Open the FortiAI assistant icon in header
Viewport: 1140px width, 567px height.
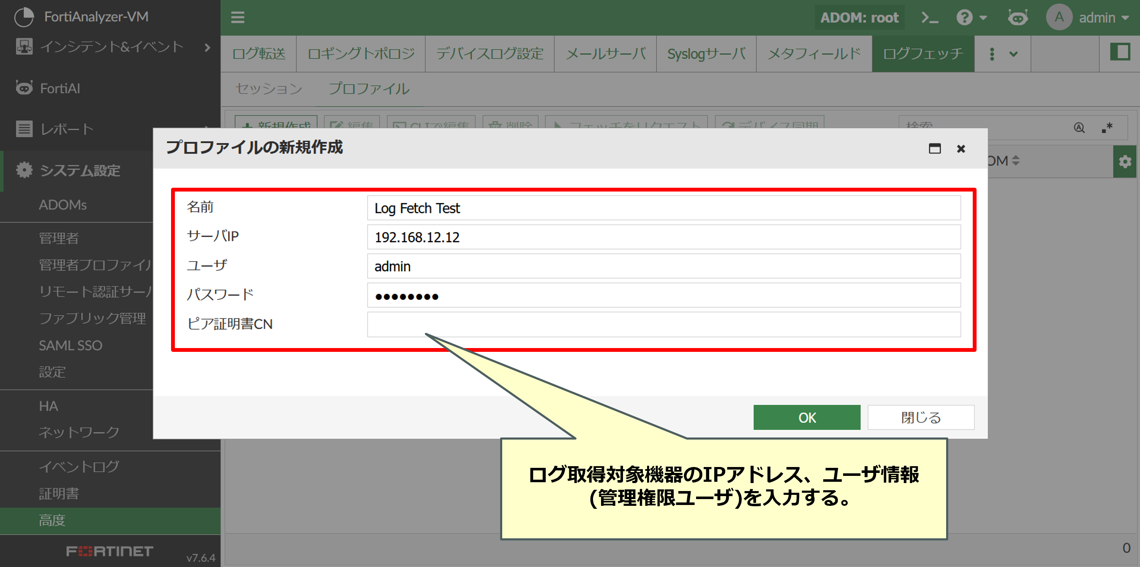click(x=1018, y=18)
